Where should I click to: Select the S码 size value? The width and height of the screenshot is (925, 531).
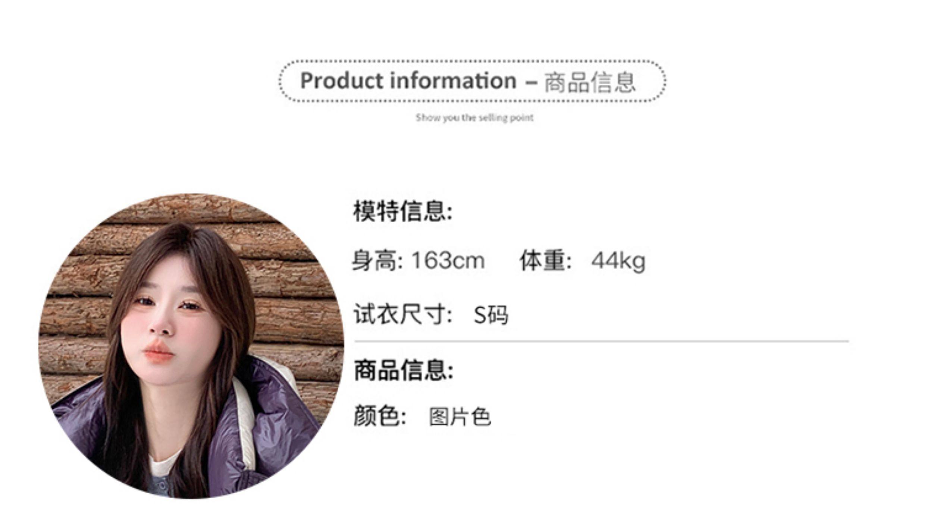click(x=490, y=315)
